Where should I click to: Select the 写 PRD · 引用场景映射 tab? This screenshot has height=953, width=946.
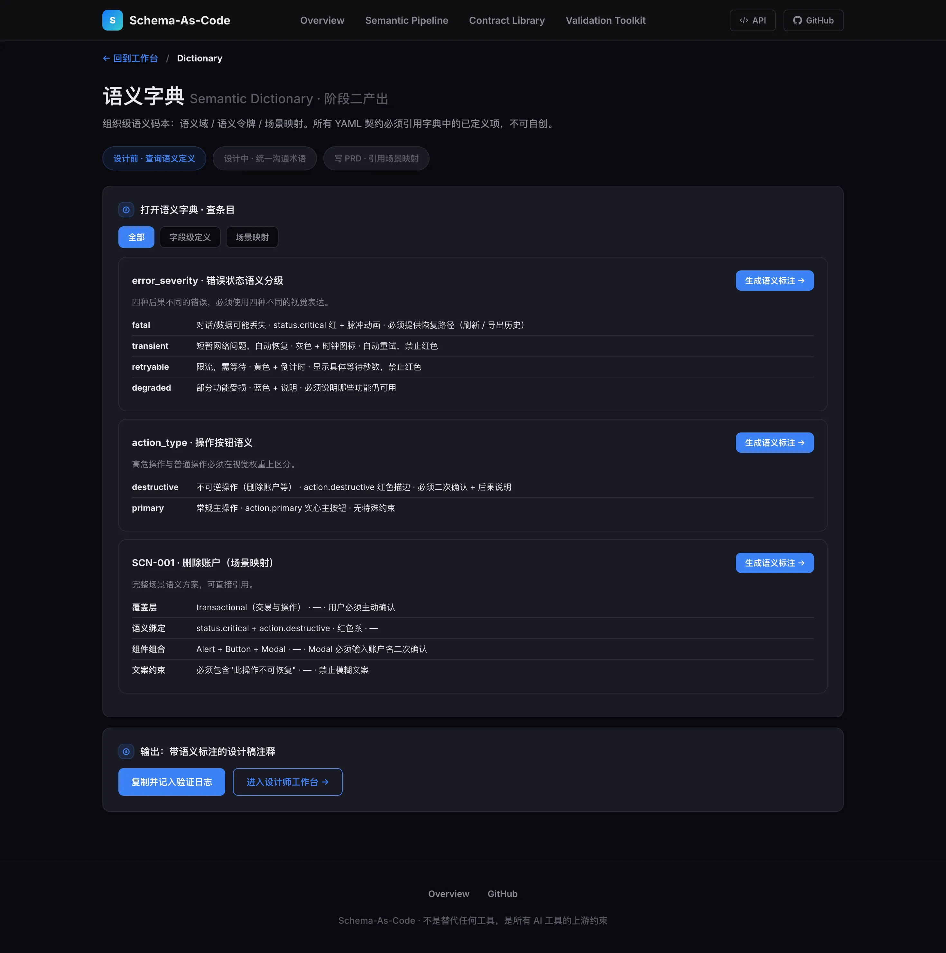[376, 158]
